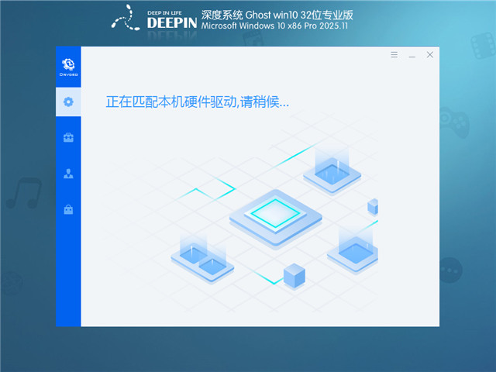The image size is (496, 372).
Task: Close the driver installer window
Action: (x=430, y=55)
